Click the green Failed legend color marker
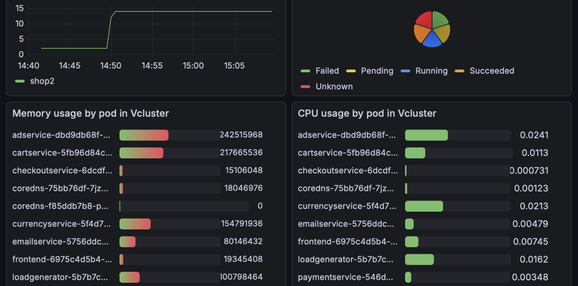 [306, 71]
